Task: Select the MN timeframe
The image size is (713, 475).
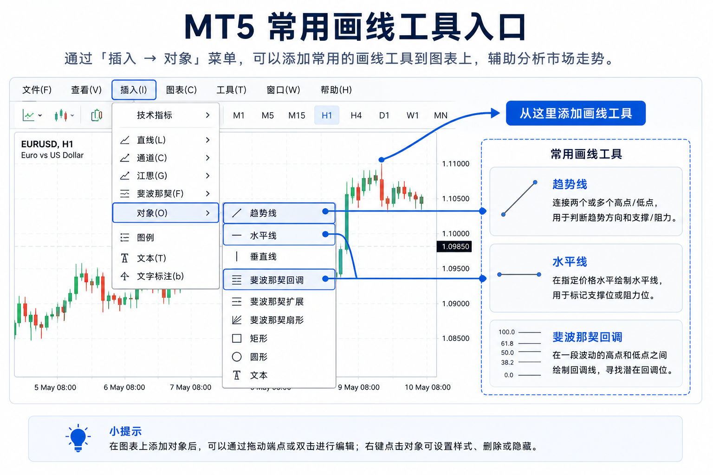Action: [x=441, y=116]
